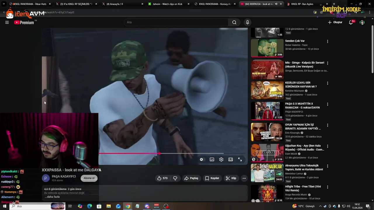Click the Abone ol subscribe button
This screenshot has width=374, height=210.
[89, 178]
